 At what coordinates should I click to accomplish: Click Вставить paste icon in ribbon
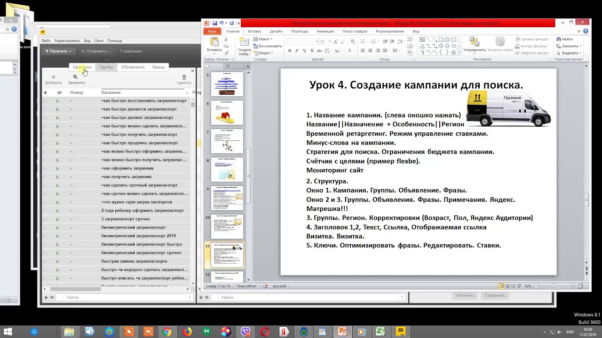click(214, 43)
